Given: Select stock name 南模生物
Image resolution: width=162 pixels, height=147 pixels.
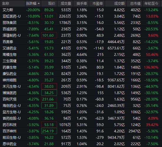Looking at the screenshot, I should pyautogui.click(x=9, y=55).
